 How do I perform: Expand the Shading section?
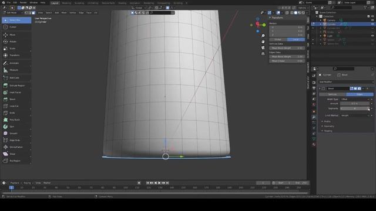(327, 131)
